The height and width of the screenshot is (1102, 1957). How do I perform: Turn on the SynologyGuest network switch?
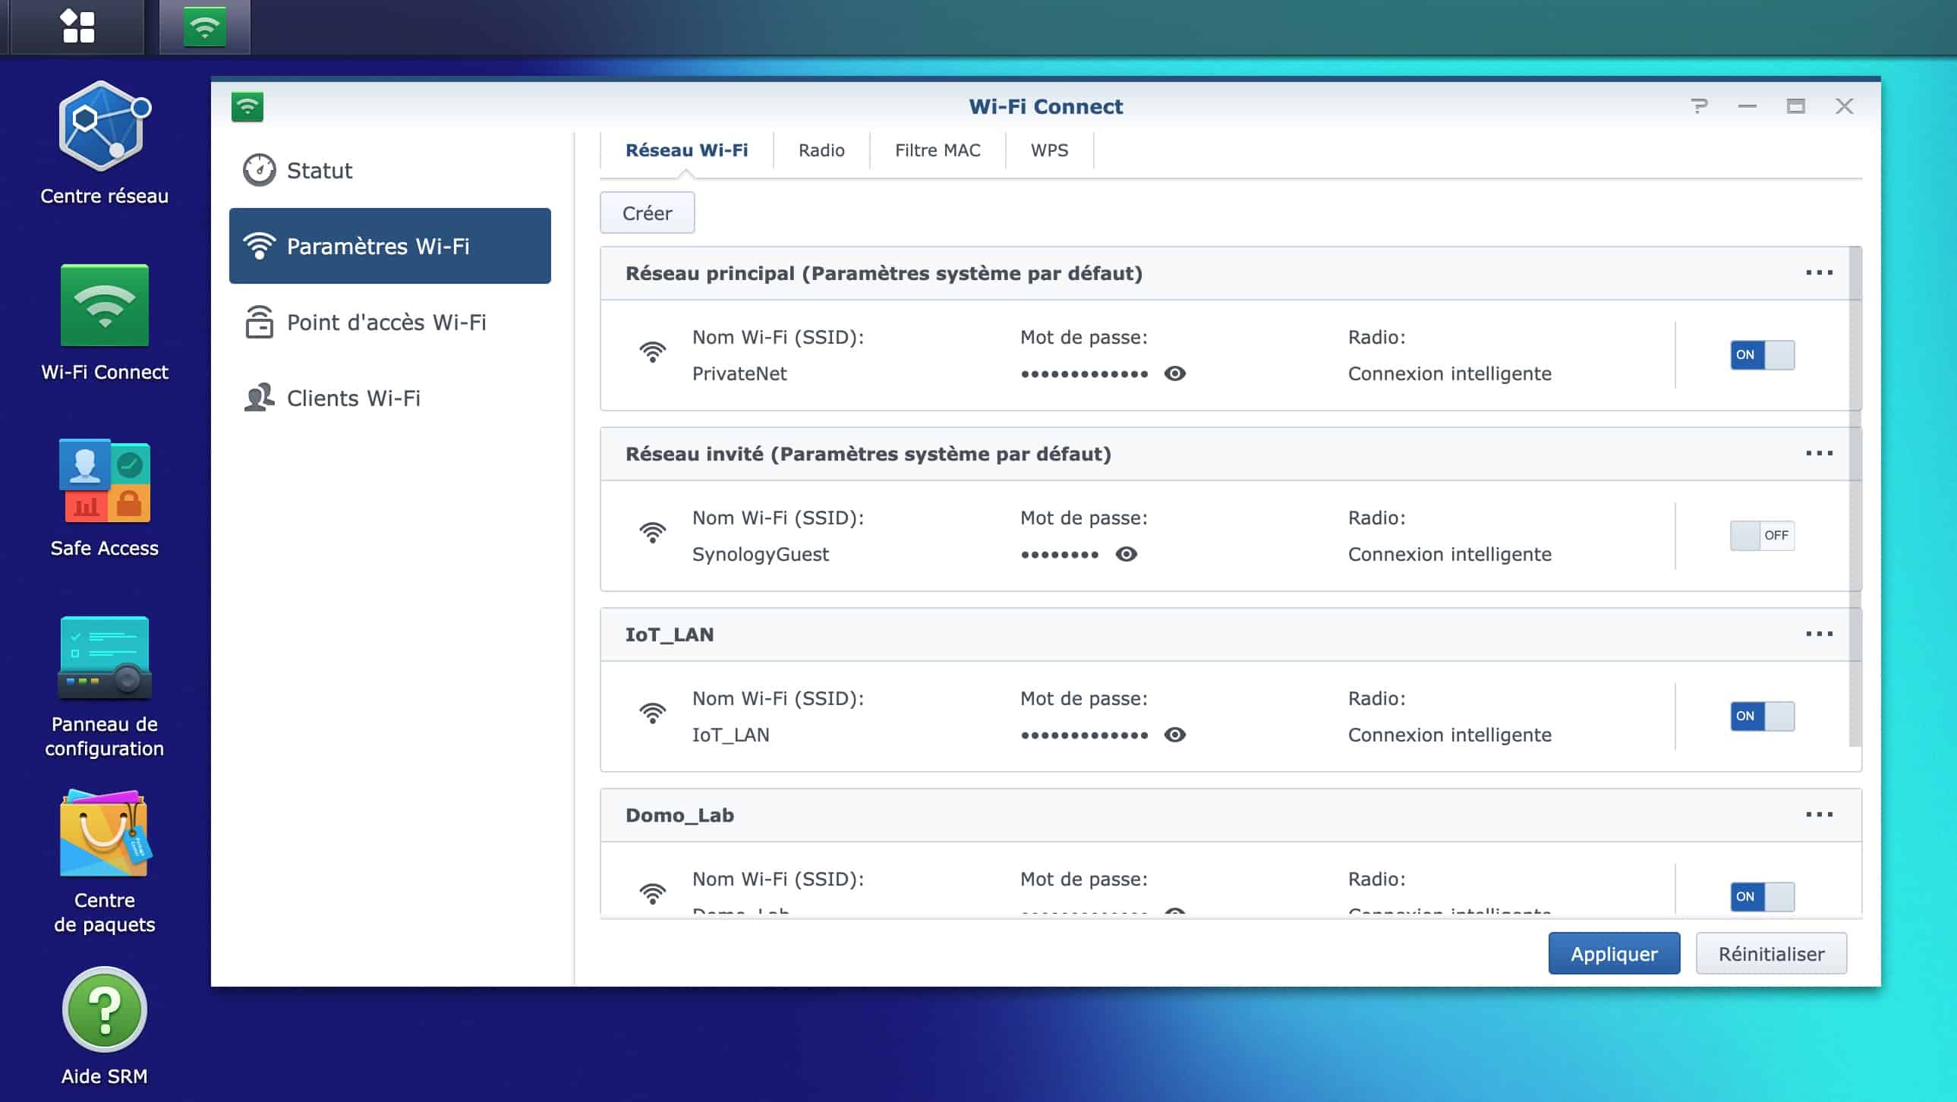point(1763,535)
